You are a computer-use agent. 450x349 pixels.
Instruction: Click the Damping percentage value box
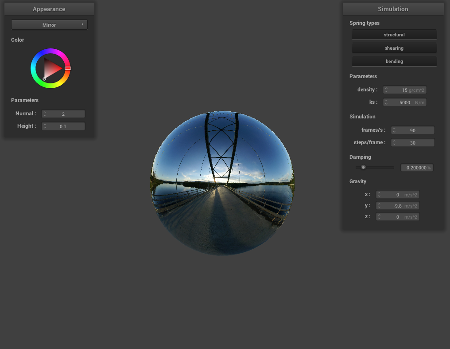coord(416,168)
